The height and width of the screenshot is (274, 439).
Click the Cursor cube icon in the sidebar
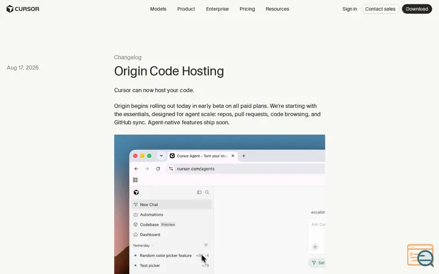tap(136, 192)
